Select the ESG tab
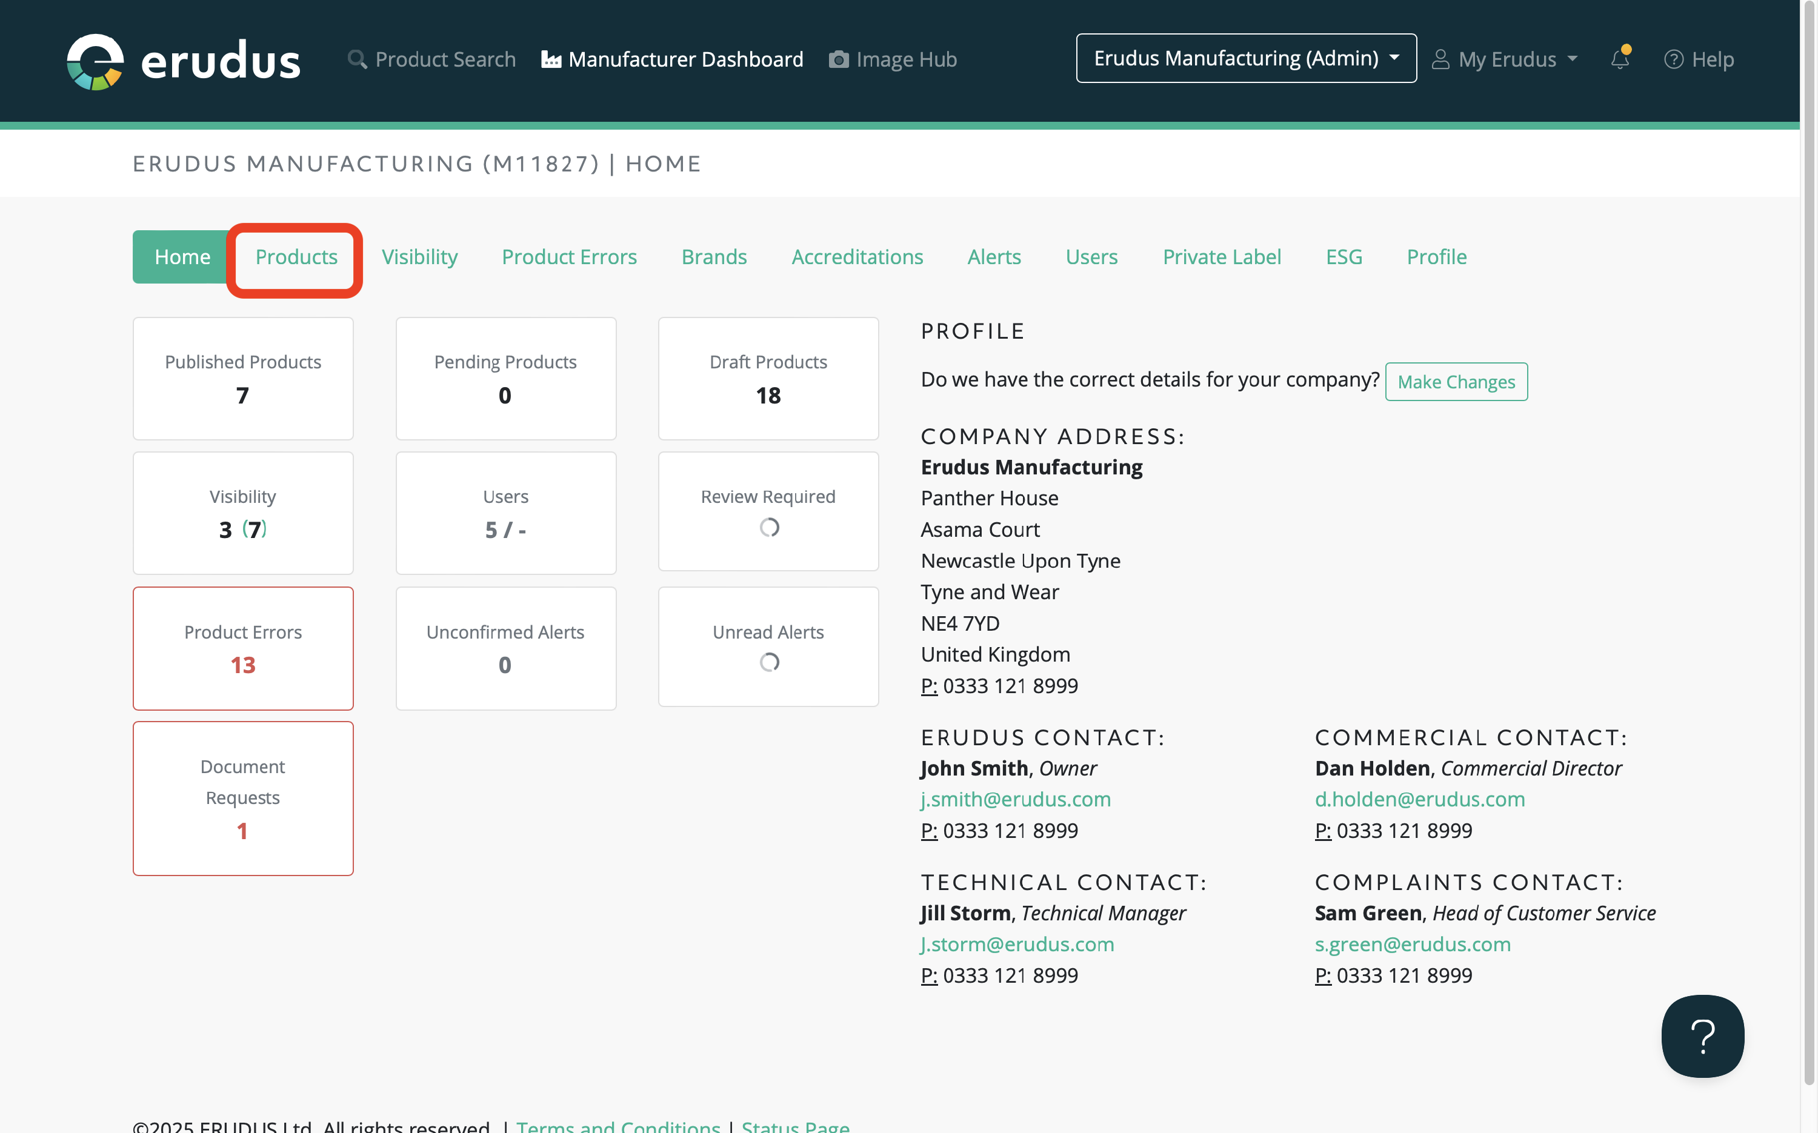Viewport: 1818px width, 1133px height. click(x=1343, y=257)
